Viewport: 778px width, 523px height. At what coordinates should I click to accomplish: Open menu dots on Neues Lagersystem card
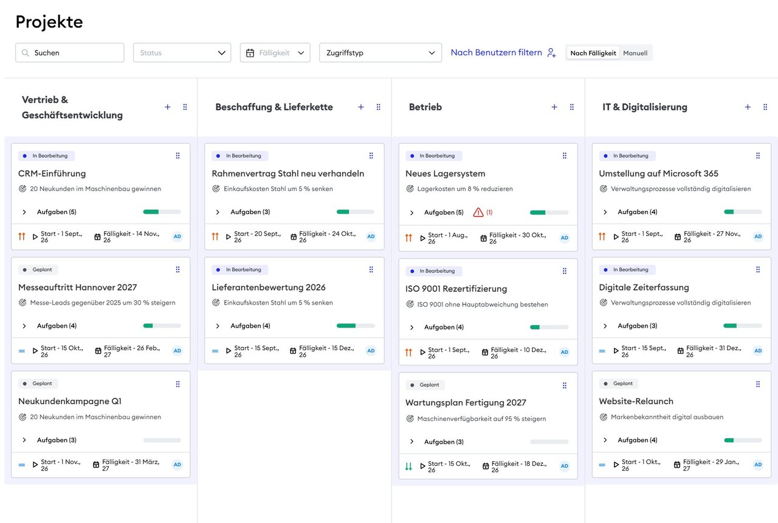coord(565,156)
